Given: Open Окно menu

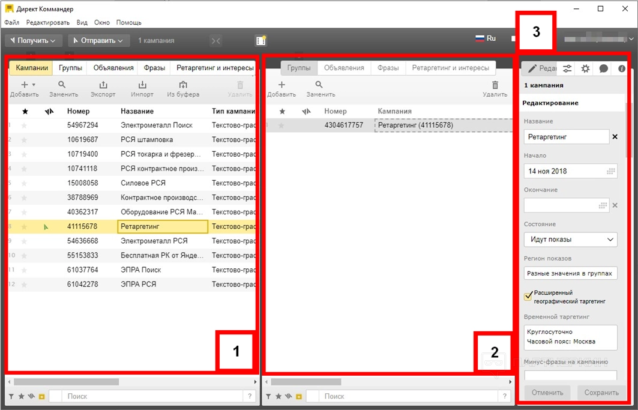Looking at the screenshot, I should (101, 22).
